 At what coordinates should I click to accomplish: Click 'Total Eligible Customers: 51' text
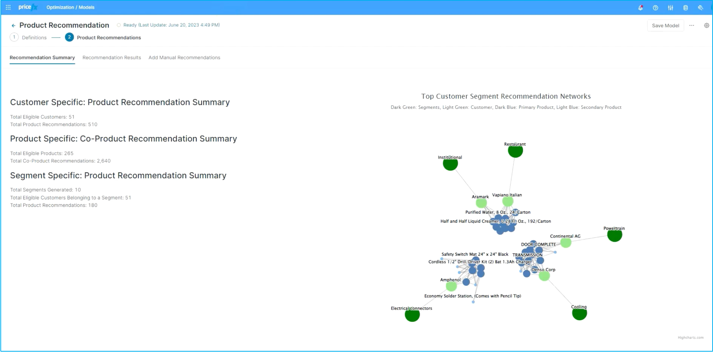tap(42, 117)
